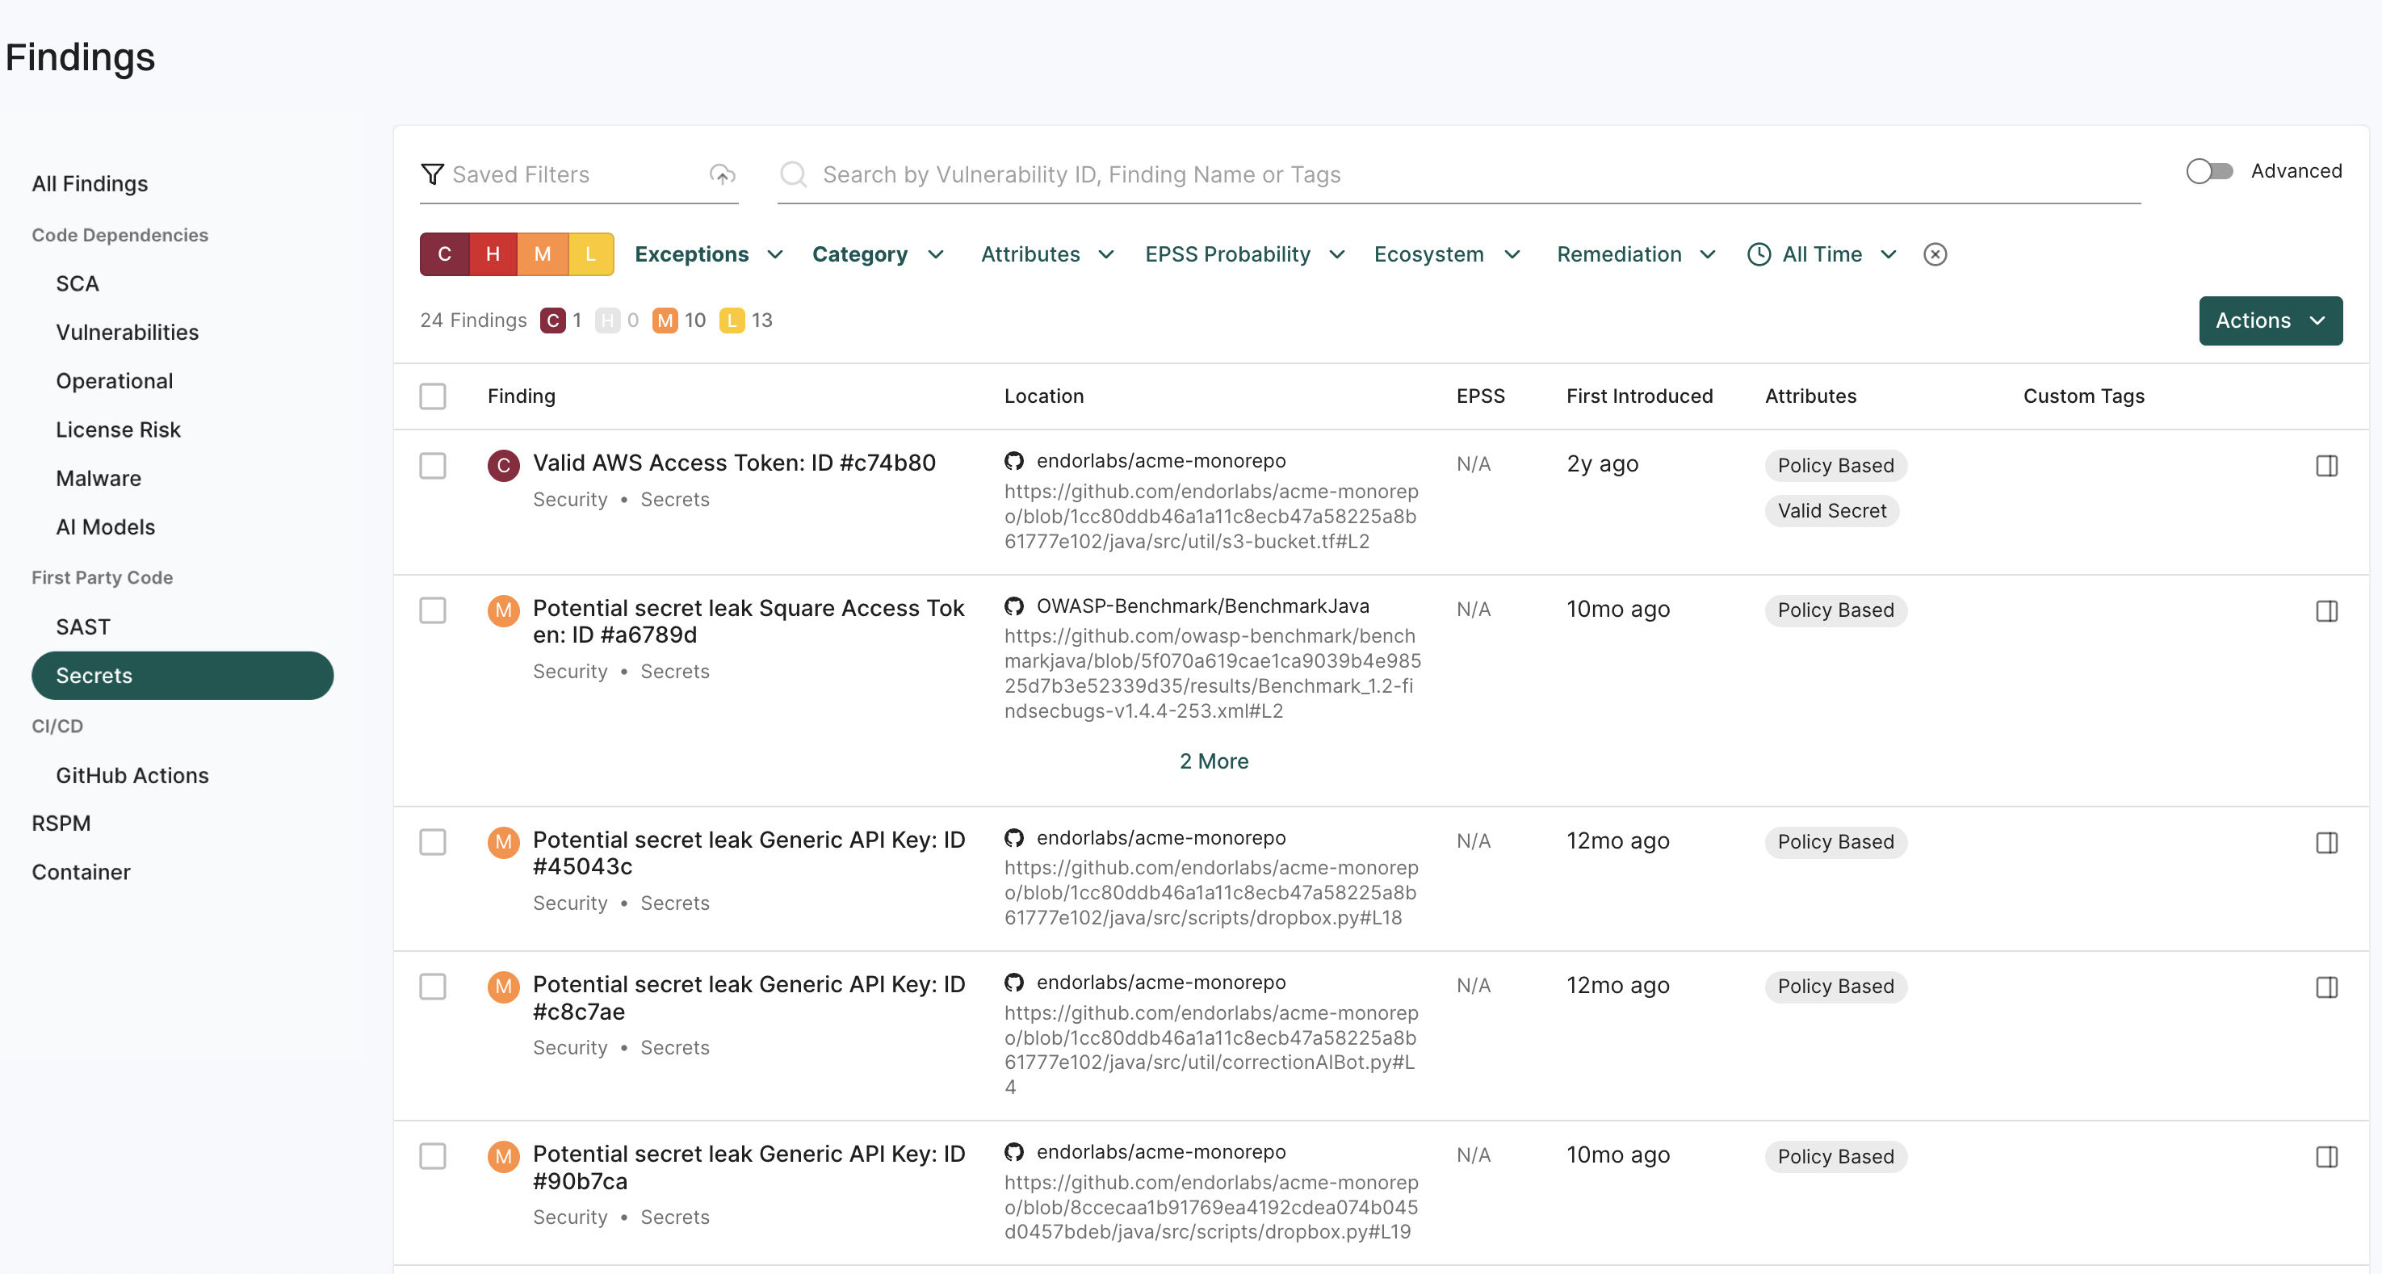This screenshot has width=2382, height=1274.
Task: Click the saved filters upload cloud icon
Action: point(722,174)
